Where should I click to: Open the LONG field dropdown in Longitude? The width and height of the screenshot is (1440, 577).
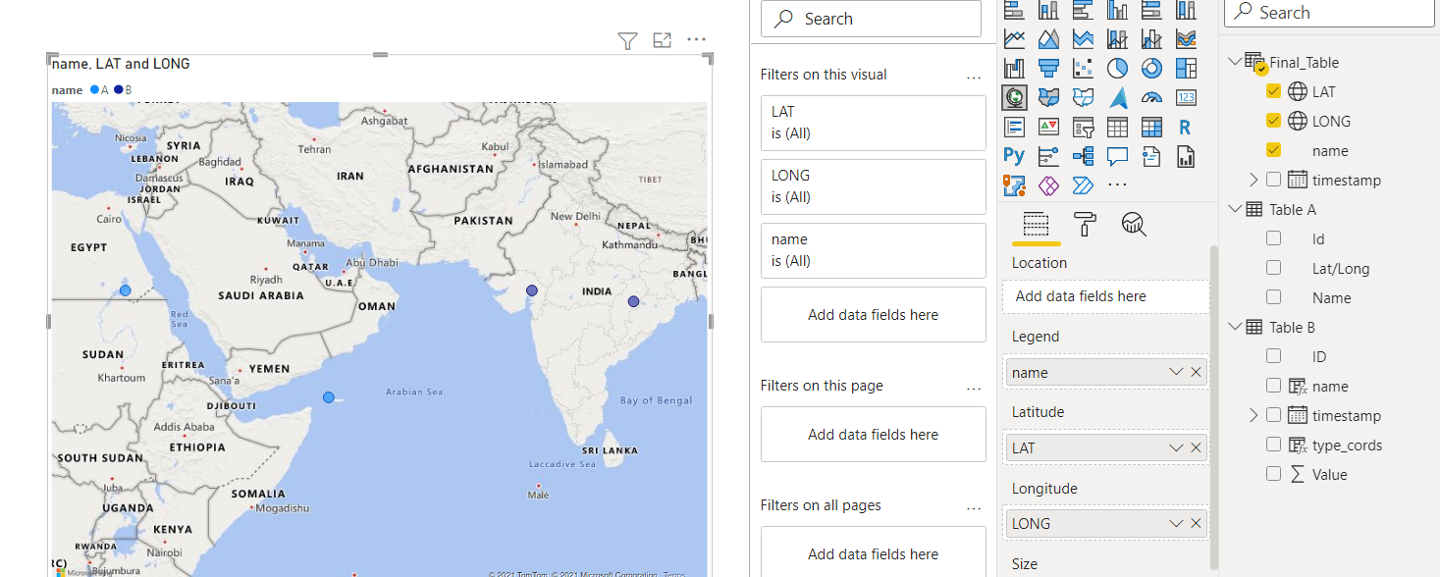pyautogui.click(x=1176, y=523)
